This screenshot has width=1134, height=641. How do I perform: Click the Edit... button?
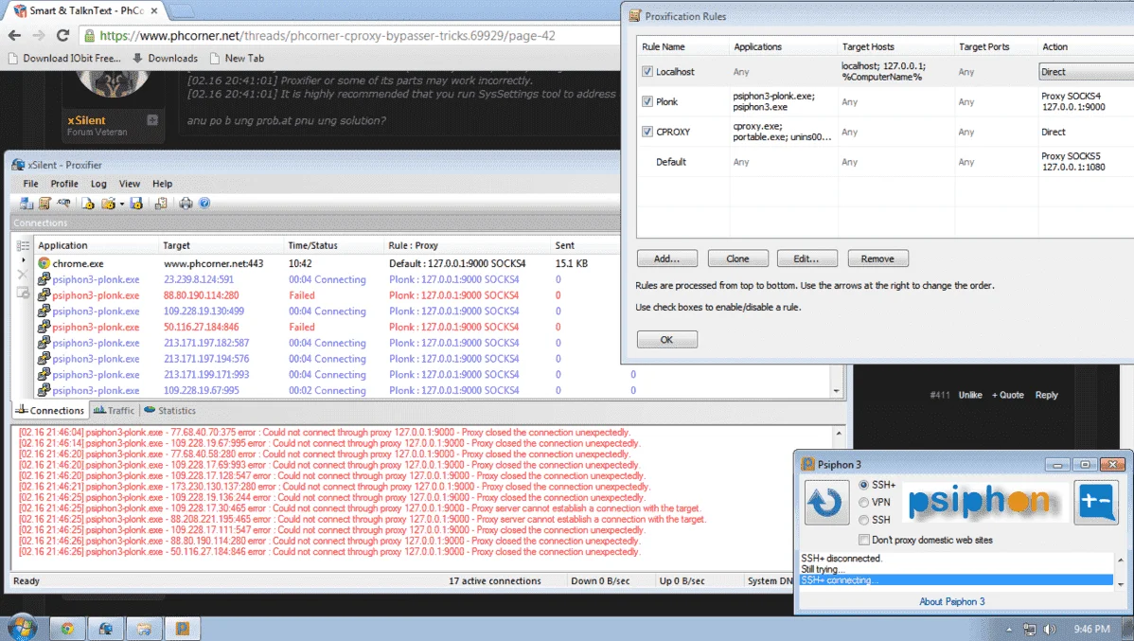pyautogui.click(x=806, y=259)
